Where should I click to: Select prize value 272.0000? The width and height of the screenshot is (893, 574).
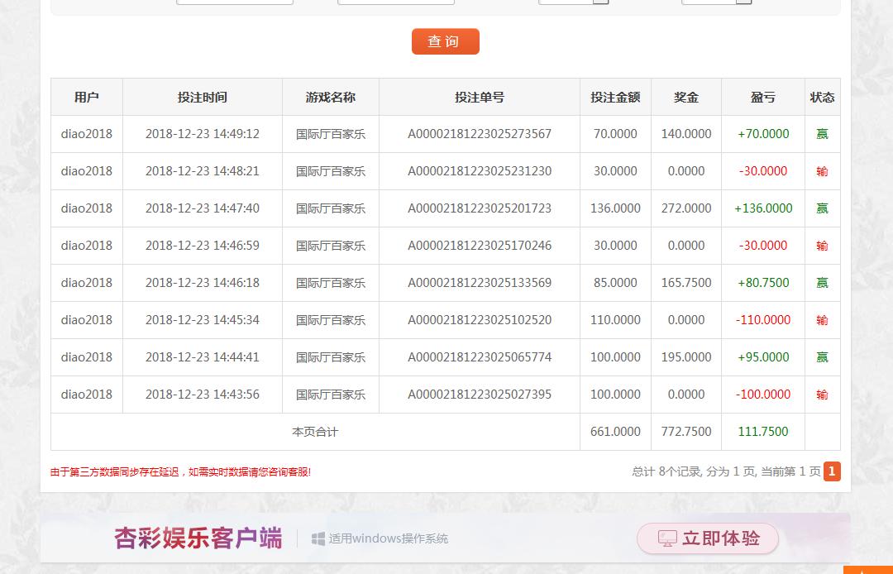[686, 208]
